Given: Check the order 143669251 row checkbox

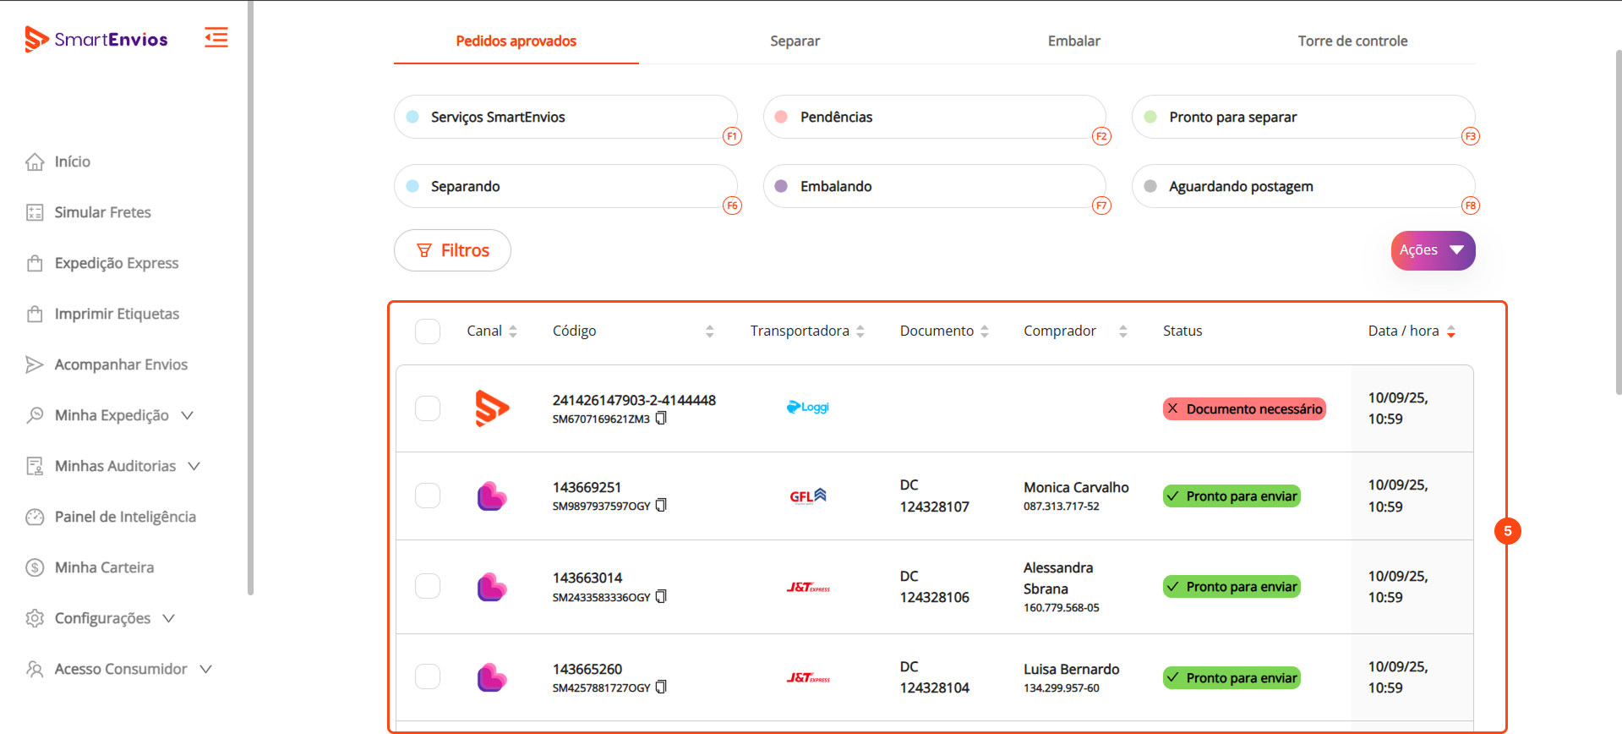Looking at the screenshot, I should point(428,496).
